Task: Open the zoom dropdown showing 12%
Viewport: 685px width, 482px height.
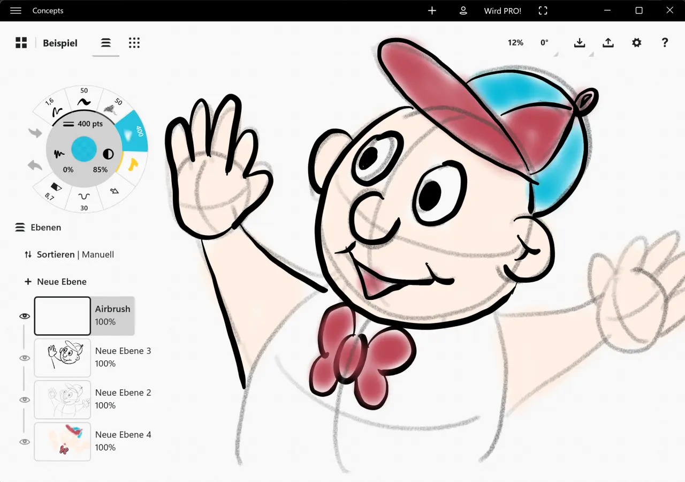Action: tap(515, 42)
